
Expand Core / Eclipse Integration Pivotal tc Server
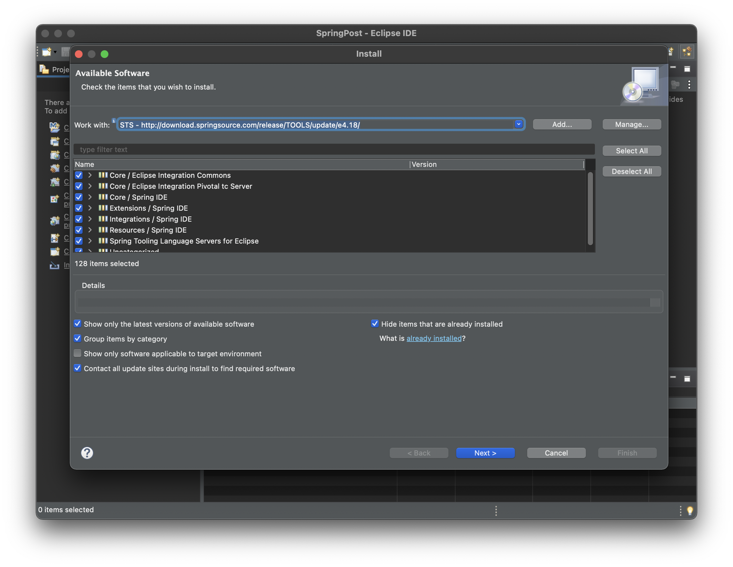coord(90,186)
